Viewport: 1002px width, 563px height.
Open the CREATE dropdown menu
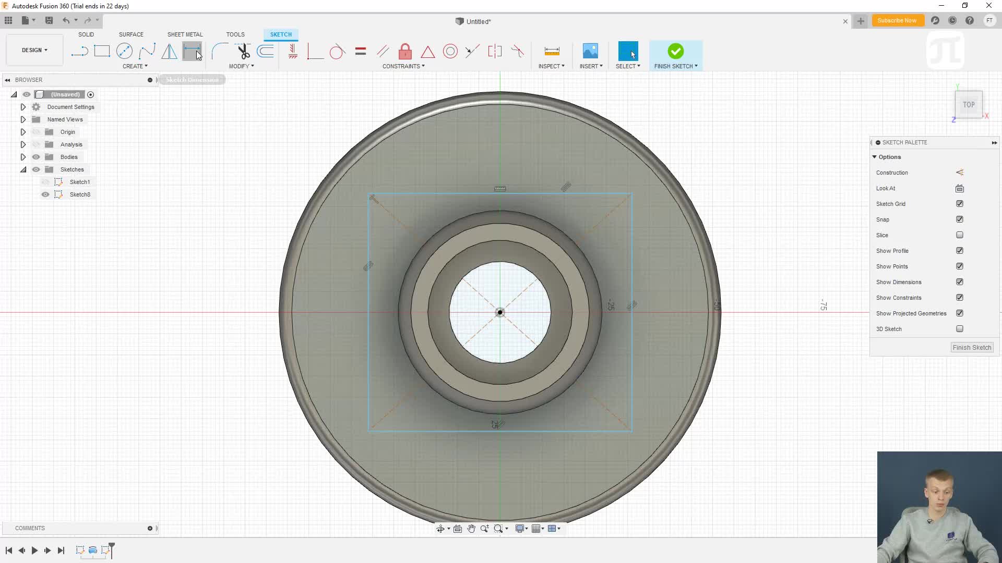point(135,66)
